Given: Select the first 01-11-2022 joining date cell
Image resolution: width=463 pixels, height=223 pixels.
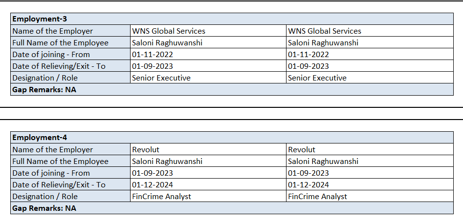Looking at the screenshot, I should pyautogui.click(x=153, y=55).
